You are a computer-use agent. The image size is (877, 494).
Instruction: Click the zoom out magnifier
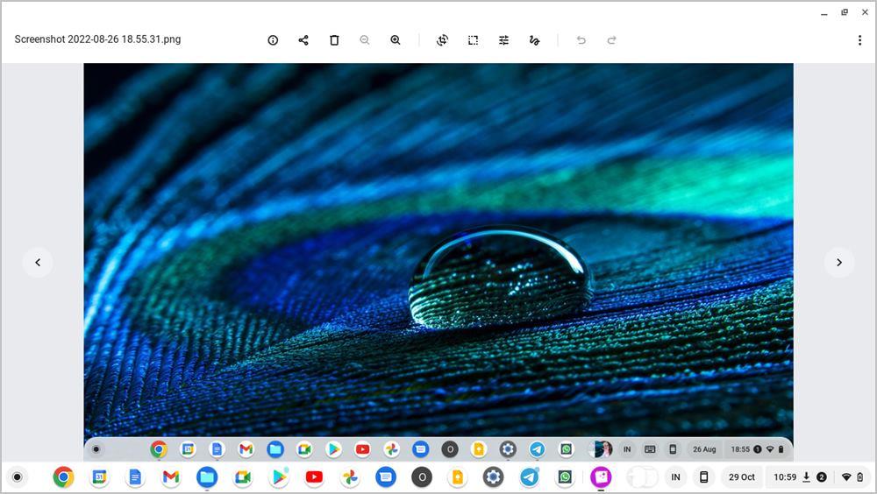pos(365,40)
